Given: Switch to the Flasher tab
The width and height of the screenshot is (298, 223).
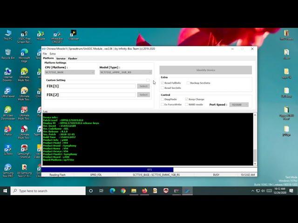Looking at the screenshot, I should click(73, 59).
